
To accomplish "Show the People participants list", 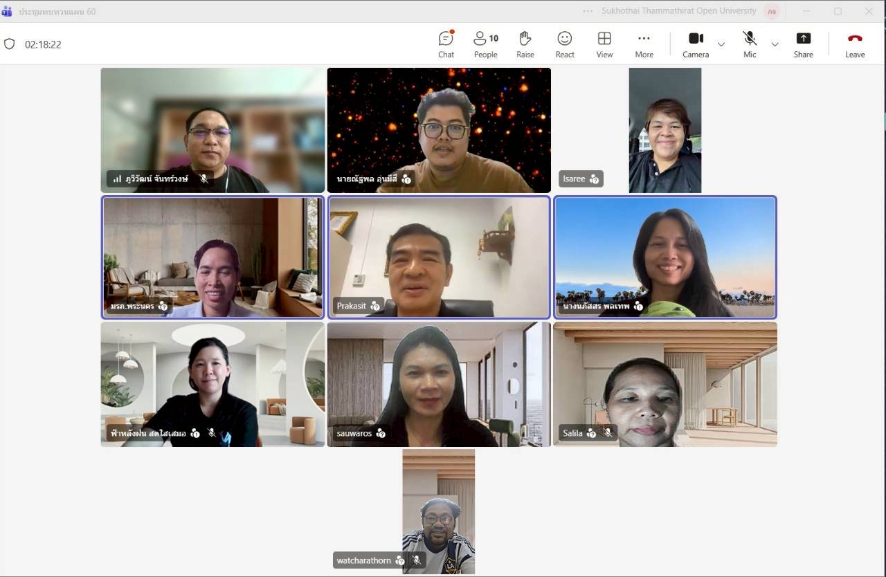I will click(485, 44).
